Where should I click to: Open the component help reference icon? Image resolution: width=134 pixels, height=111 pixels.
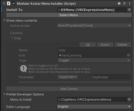point(119,3)
